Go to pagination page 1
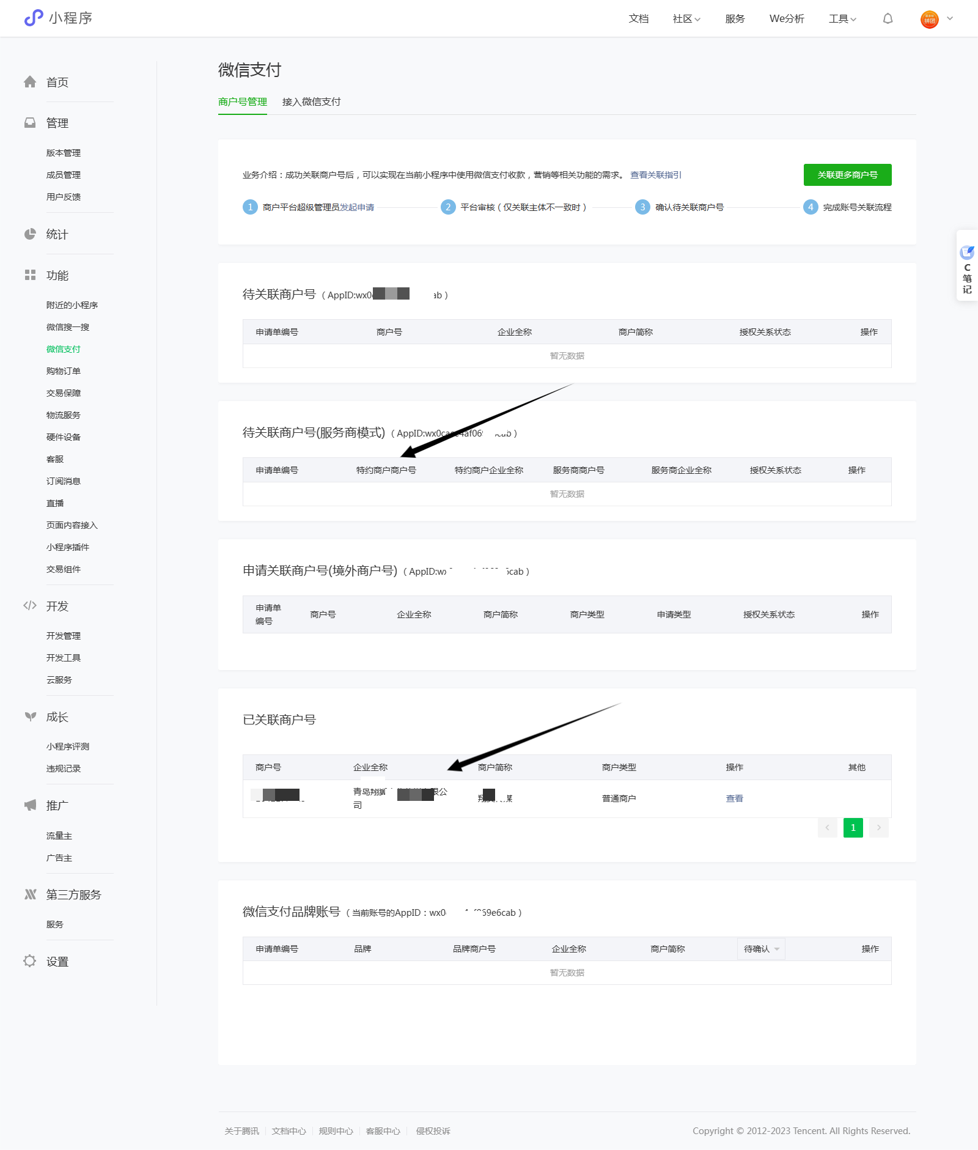Viewport: 978px width, 1150px height. click(853, 828)
